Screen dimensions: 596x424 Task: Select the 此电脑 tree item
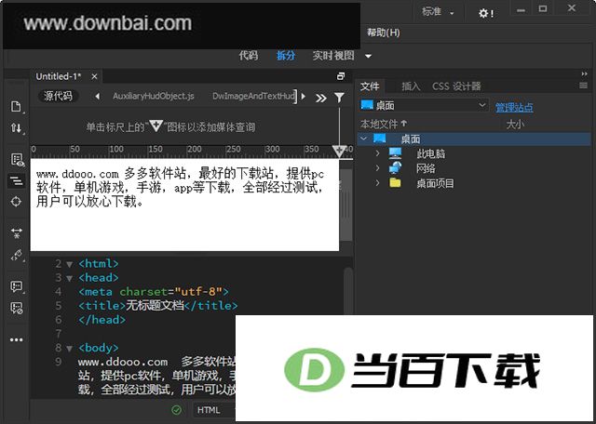(x=430, y=153)
